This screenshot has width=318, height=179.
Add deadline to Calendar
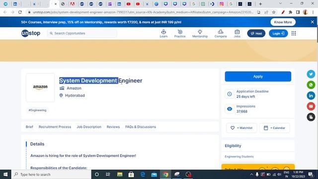pyautogui.click(x=274, y=128)
